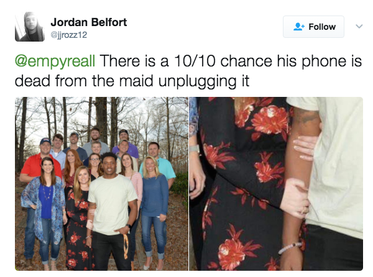Click the black pants in close-up photo
Viewport: 373px width, 277px height.
click(x=333, y=248)
